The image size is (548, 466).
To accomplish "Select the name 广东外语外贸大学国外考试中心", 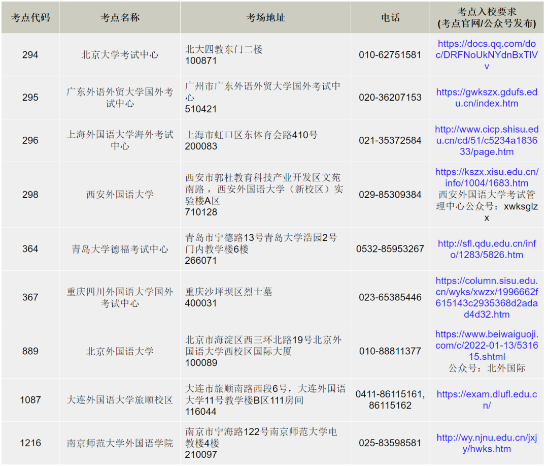I will click(120, 98).
